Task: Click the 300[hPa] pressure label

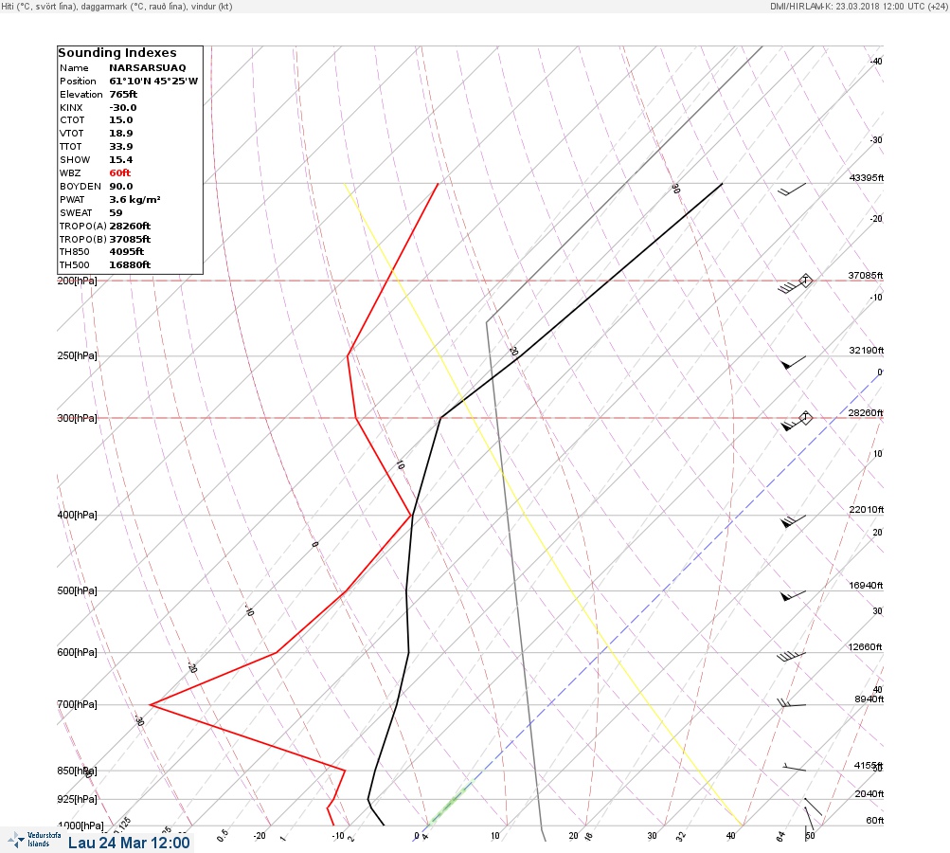Action: (77, 418)
